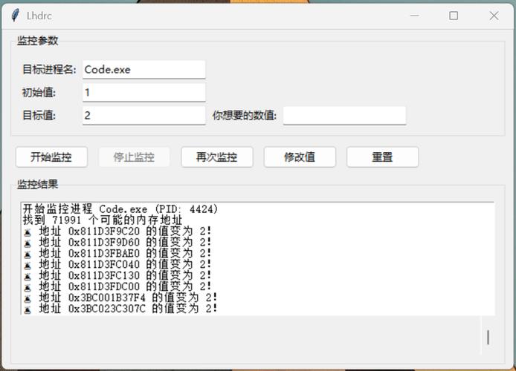This screenshot has width=516, height=371.
Task: Click the 监控结果 group title
Action: click(37, 184)
